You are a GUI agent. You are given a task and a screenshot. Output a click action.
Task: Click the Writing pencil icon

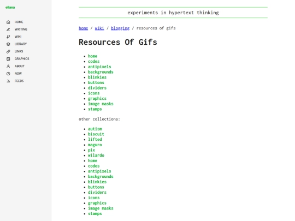click(8, 29)
